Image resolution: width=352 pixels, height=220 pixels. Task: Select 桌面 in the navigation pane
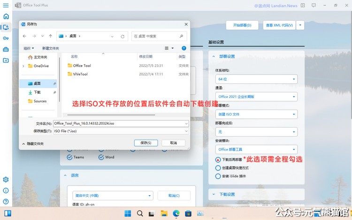coord(37,83)
